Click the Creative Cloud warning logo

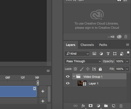[97, 15]
